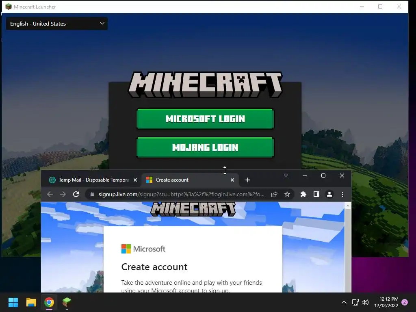Open the Windows Start menu
416x312 pixels.
[x=13, y=302]
